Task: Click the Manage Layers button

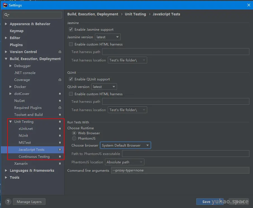Action: point(29,202)
